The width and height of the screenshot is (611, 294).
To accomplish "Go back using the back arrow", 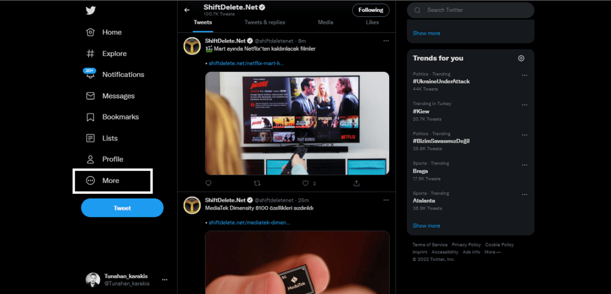I will (187, 10).
